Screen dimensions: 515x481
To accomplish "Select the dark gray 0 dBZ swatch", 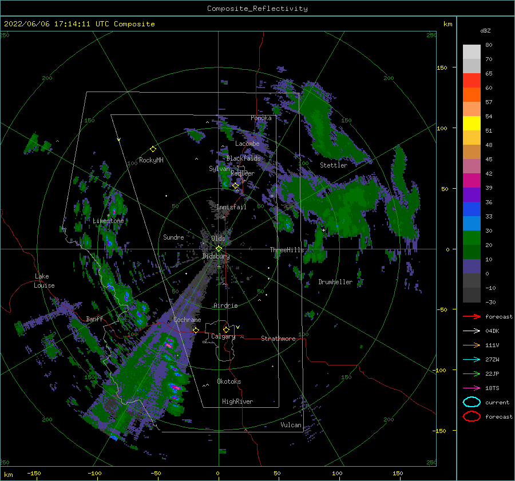I will (x=472, y=281).
